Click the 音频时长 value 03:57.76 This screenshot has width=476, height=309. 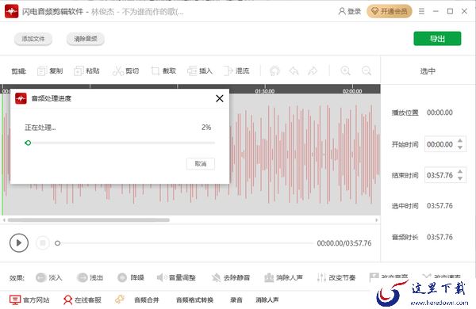pos(440,237)
